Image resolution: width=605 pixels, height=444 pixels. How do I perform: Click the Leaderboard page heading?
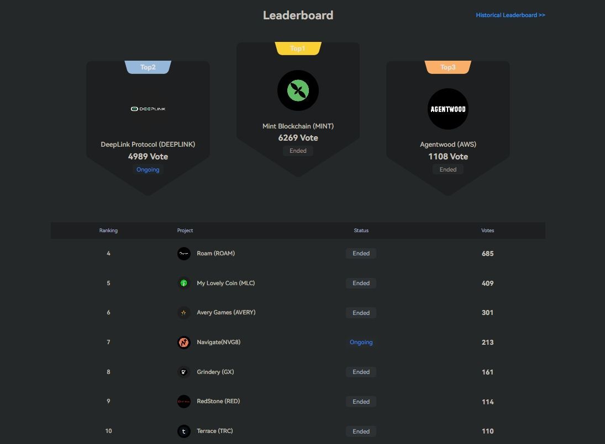point(298,15)
